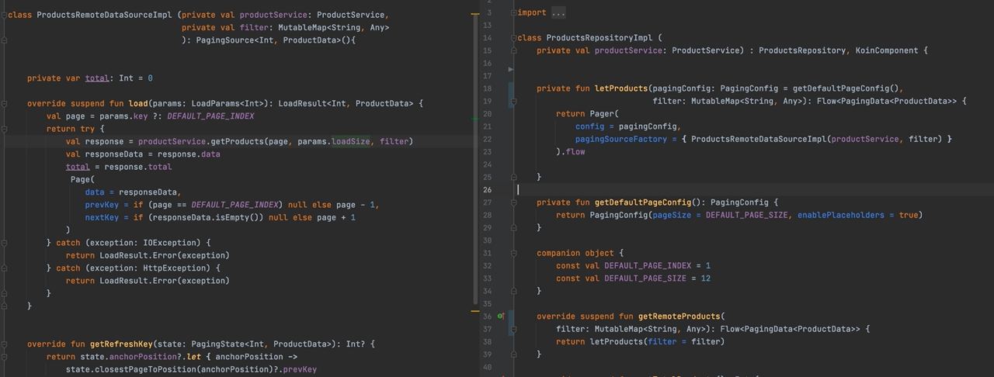Click line number 26 in the right gutter

point(487,190)
